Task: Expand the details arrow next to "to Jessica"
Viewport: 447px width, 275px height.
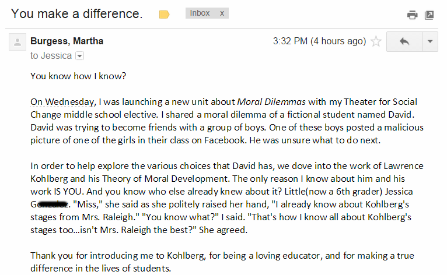Action: click(80, 56)
